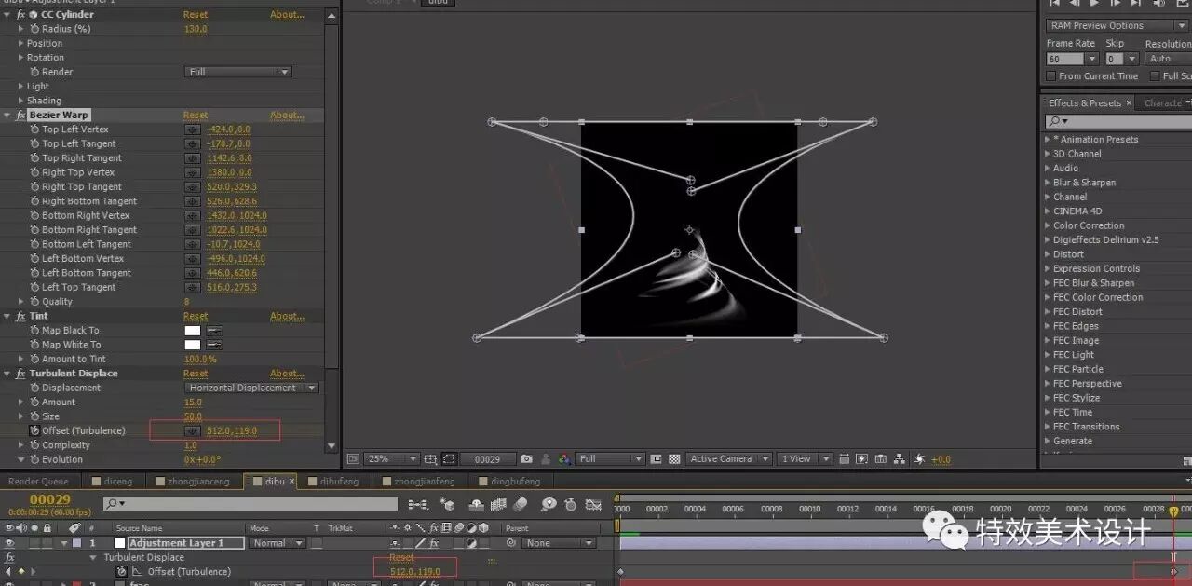Expand the Distort effects category

(x=1047, y=254)
